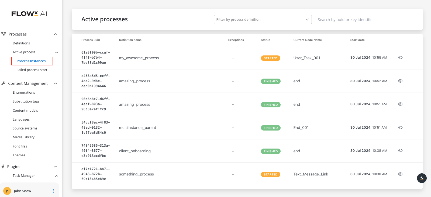Click the John Snow user name
The height and width of the screenshot is (197, 431).
tap(23, 191)
